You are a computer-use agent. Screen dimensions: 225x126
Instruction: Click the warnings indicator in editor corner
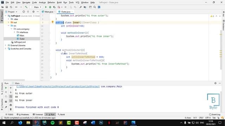212,16
